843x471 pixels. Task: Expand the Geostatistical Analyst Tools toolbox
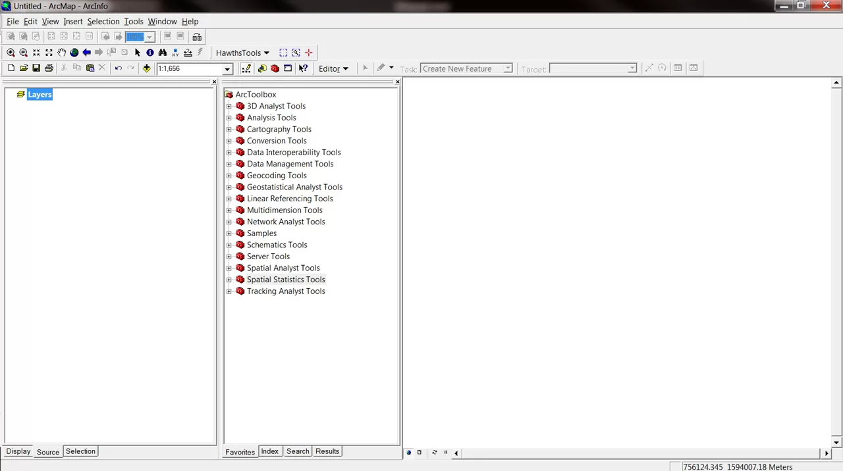229,187
